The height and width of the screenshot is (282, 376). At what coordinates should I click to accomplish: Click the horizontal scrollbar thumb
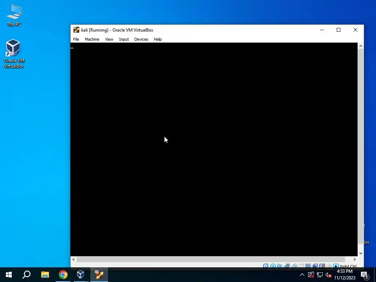[211, 260]
